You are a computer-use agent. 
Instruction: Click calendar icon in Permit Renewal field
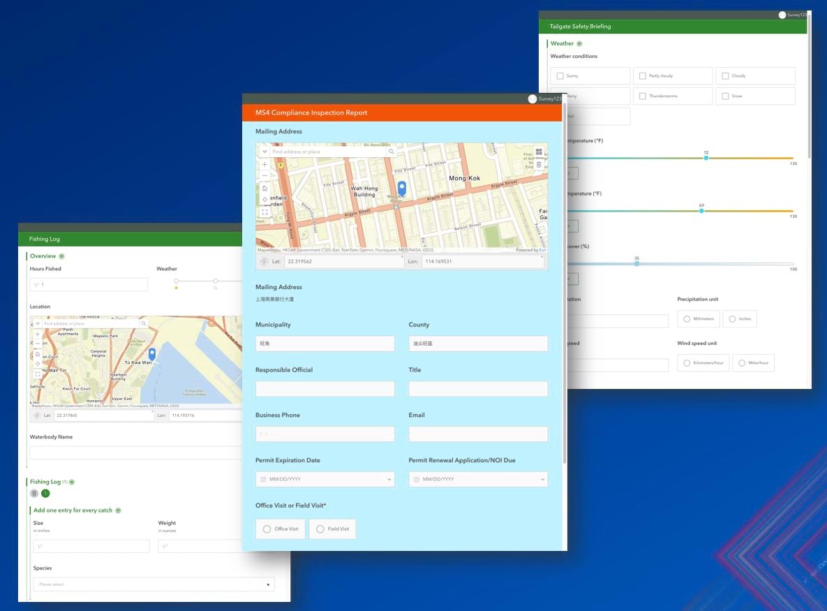coord(416,479)
